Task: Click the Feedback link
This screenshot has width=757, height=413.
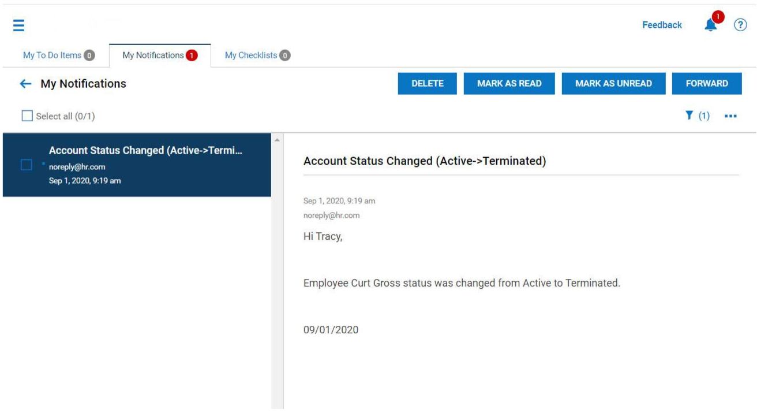Action: coord(662,25)
